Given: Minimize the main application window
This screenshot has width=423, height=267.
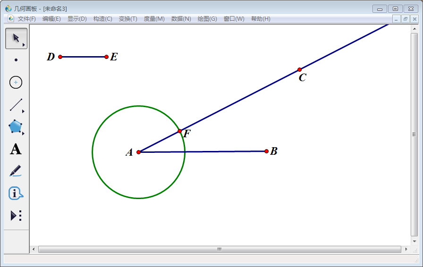Looking at the screenshot, I should [380, 9].
